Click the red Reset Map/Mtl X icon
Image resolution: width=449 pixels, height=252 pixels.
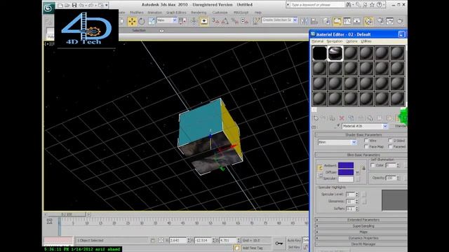342,118
